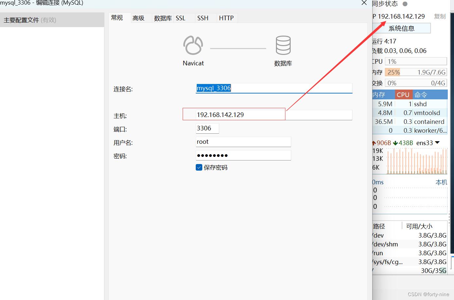Screen dimensions: 454x300
Task: Click the 复制 link next to IP
Action: pos(440,16)
